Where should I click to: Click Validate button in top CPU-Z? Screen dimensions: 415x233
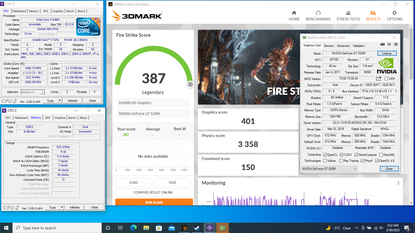tap(72, 101)
